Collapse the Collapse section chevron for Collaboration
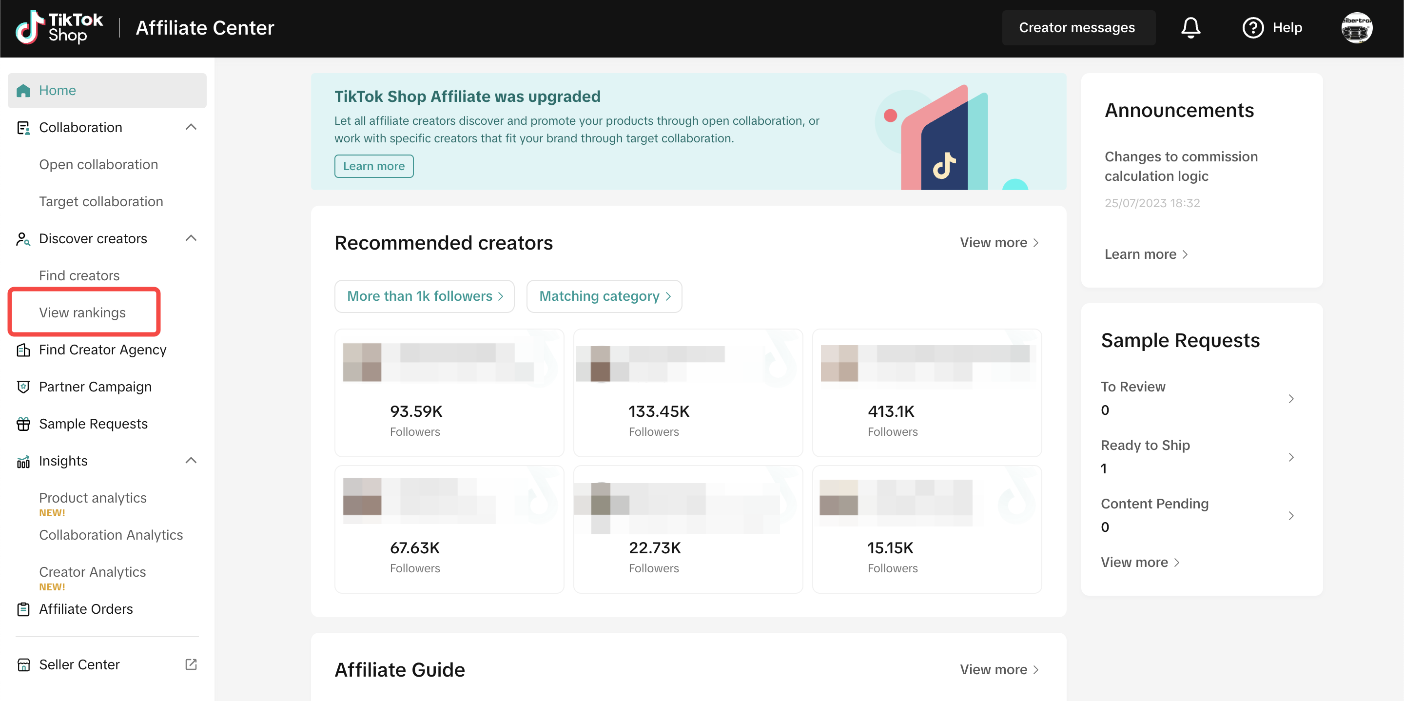The width and height of the screenshot is (1404, 701). (x=191, y=127)
